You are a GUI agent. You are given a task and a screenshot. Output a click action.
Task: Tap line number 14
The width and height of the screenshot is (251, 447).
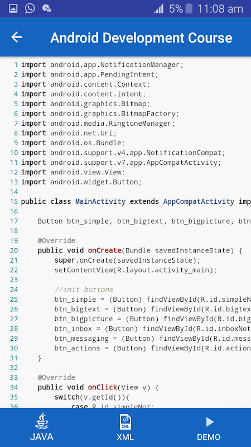point(13,192)
